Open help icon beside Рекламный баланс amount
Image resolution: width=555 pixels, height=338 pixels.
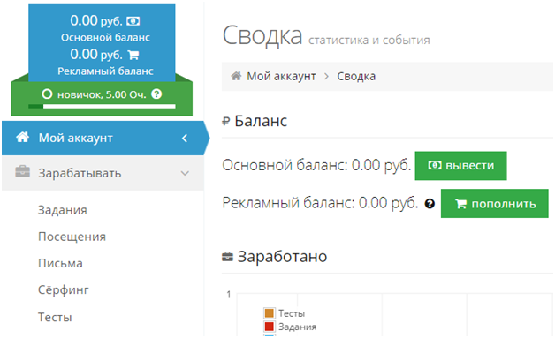(430, 204)
